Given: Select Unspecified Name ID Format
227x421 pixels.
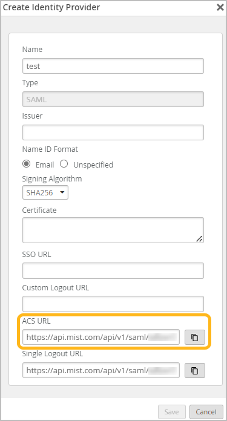Looking at the screenshot, I should (x=64, y=164).
